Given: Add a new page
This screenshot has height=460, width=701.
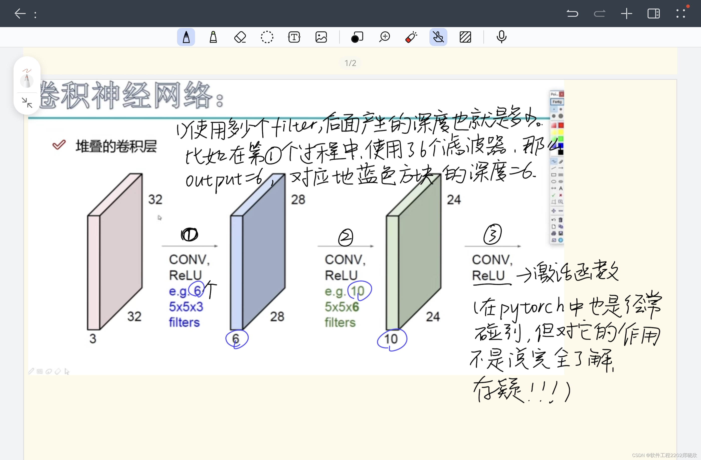Looking at the screenshot, I should pyautogui.click(x=626, y=13).
